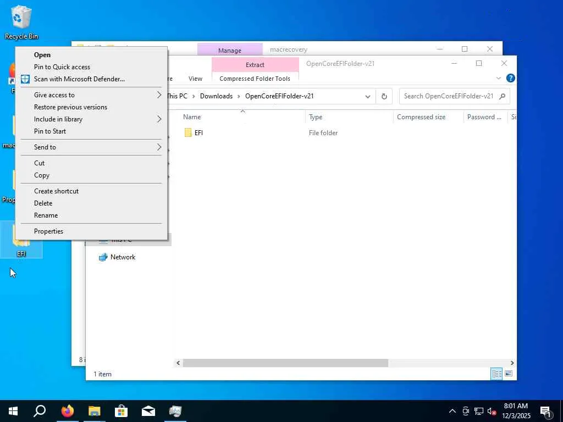Sort by Compressed size column

click(428, 117)
